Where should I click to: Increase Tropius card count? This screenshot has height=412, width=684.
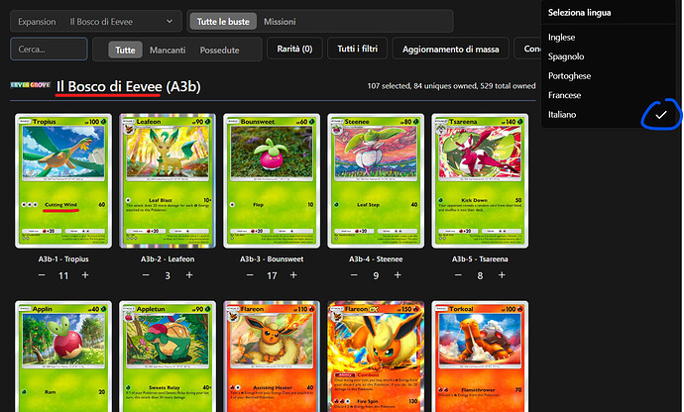tap(85, 275)
